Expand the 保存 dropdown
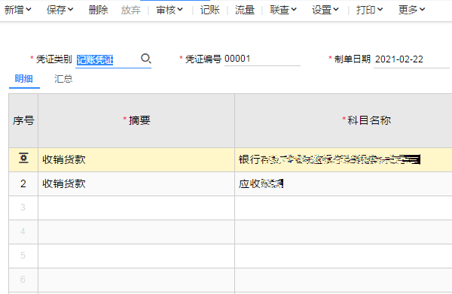This screenshot has height=294, width=452. coord(60,10)
